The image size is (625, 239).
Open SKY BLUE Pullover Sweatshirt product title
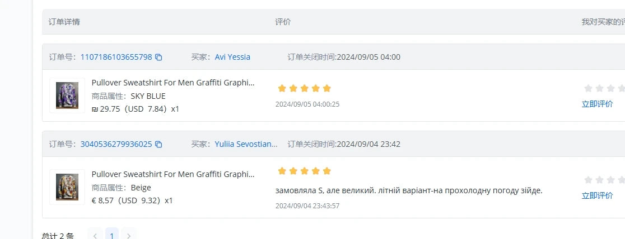[173, 83]
